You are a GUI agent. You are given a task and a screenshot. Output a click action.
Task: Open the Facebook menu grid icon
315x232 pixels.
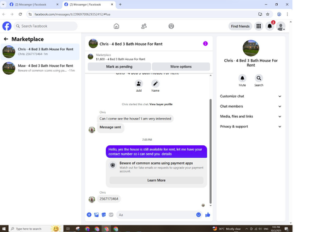pos(259,26)
